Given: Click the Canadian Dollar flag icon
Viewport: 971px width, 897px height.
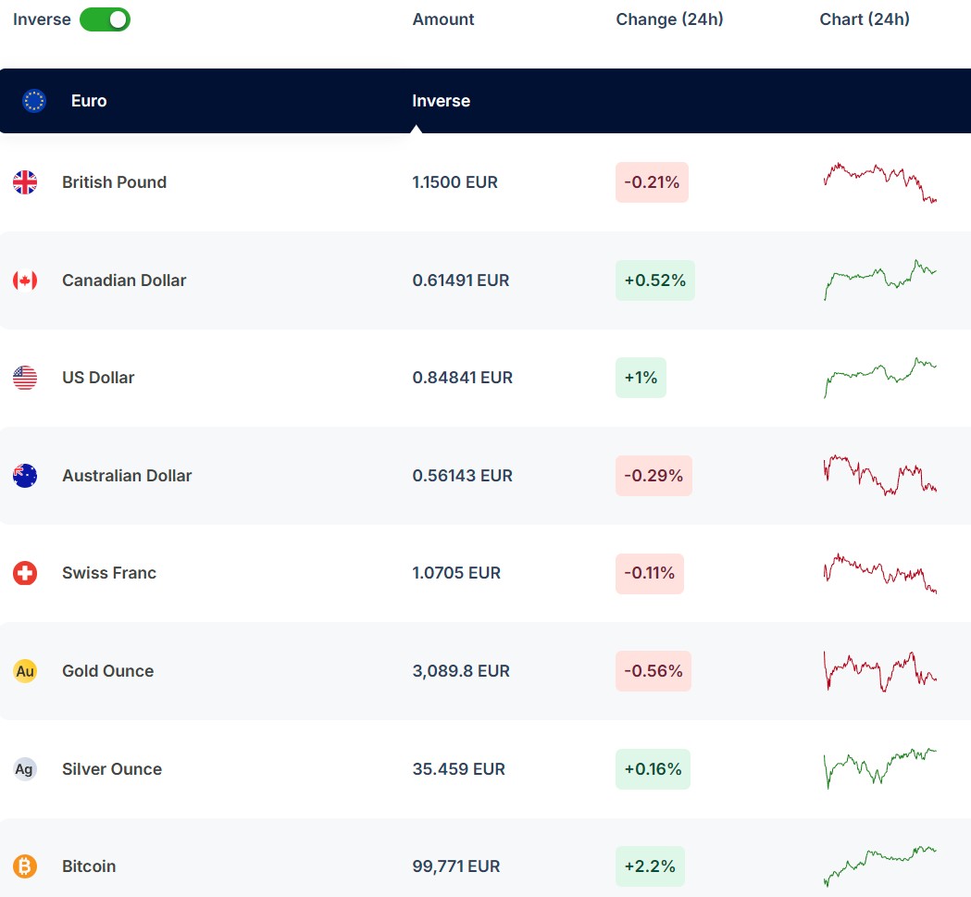Looking at the screenshot, I should pos(25,280).
